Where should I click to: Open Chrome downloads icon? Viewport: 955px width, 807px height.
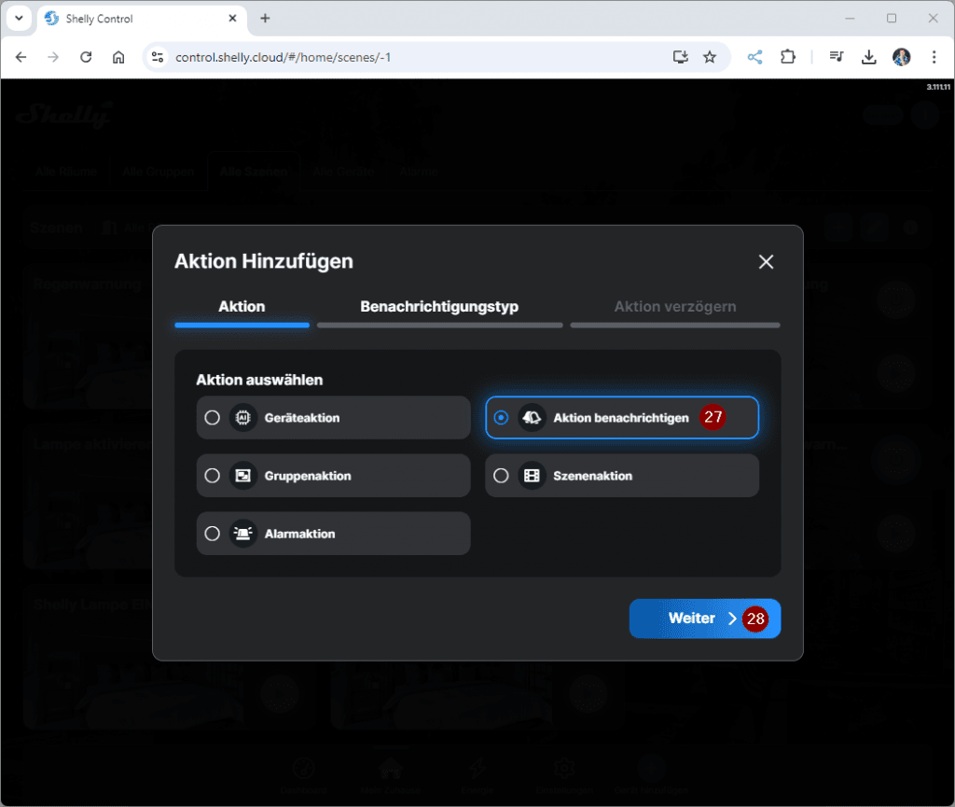(x=868, y=57)
